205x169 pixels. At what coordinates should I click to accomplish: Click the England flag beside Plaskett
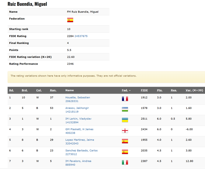(x=125, y=131)
